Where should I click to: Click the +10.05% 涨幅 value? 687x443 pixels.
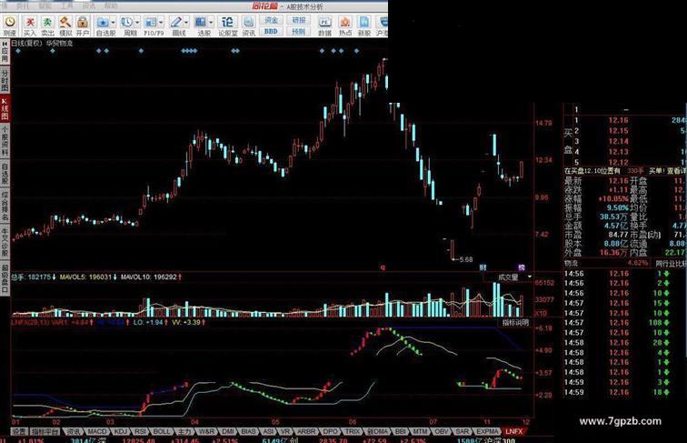[613, 198]
